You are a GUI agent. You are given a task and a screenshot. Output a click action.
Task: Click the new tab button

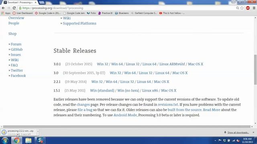[x=42, y=2]
